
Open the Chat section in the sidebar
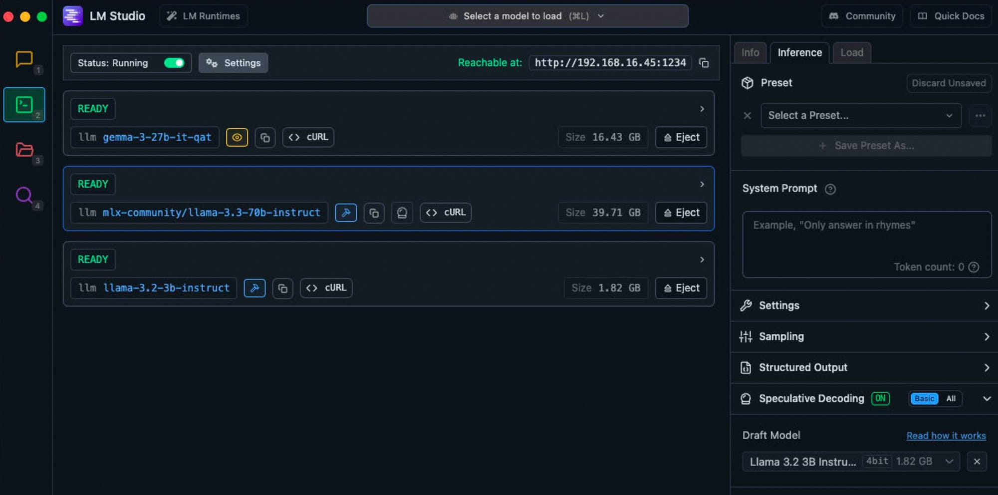point(24,59)
